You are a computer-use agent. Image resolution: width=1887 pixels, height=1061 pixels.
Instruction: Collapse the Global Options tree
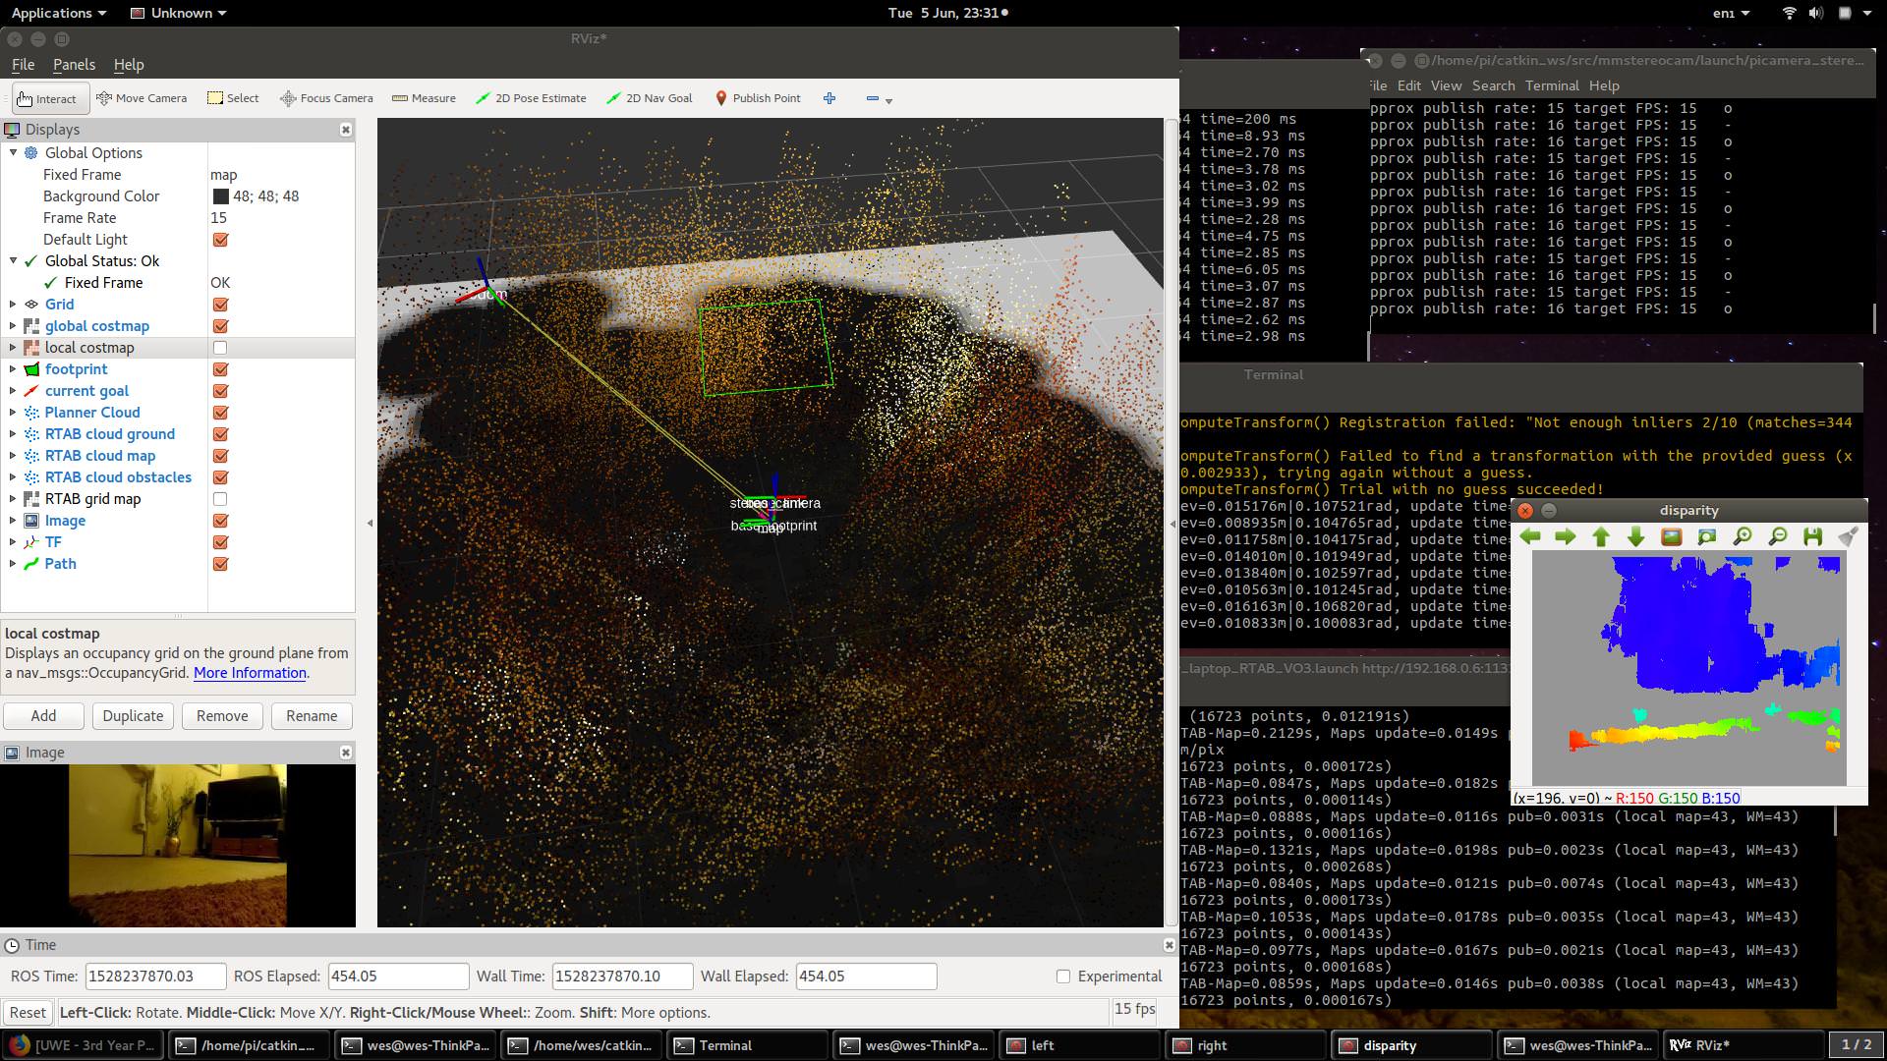pos(13,153)
